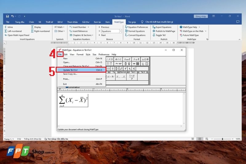Open the Format menu in MathType
246x164 pixels.
[x=80, y=54]
